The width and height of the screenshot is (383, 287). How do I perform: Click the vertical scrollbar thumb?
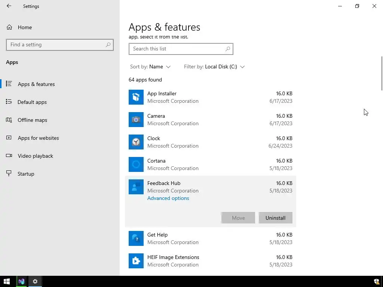382,74
